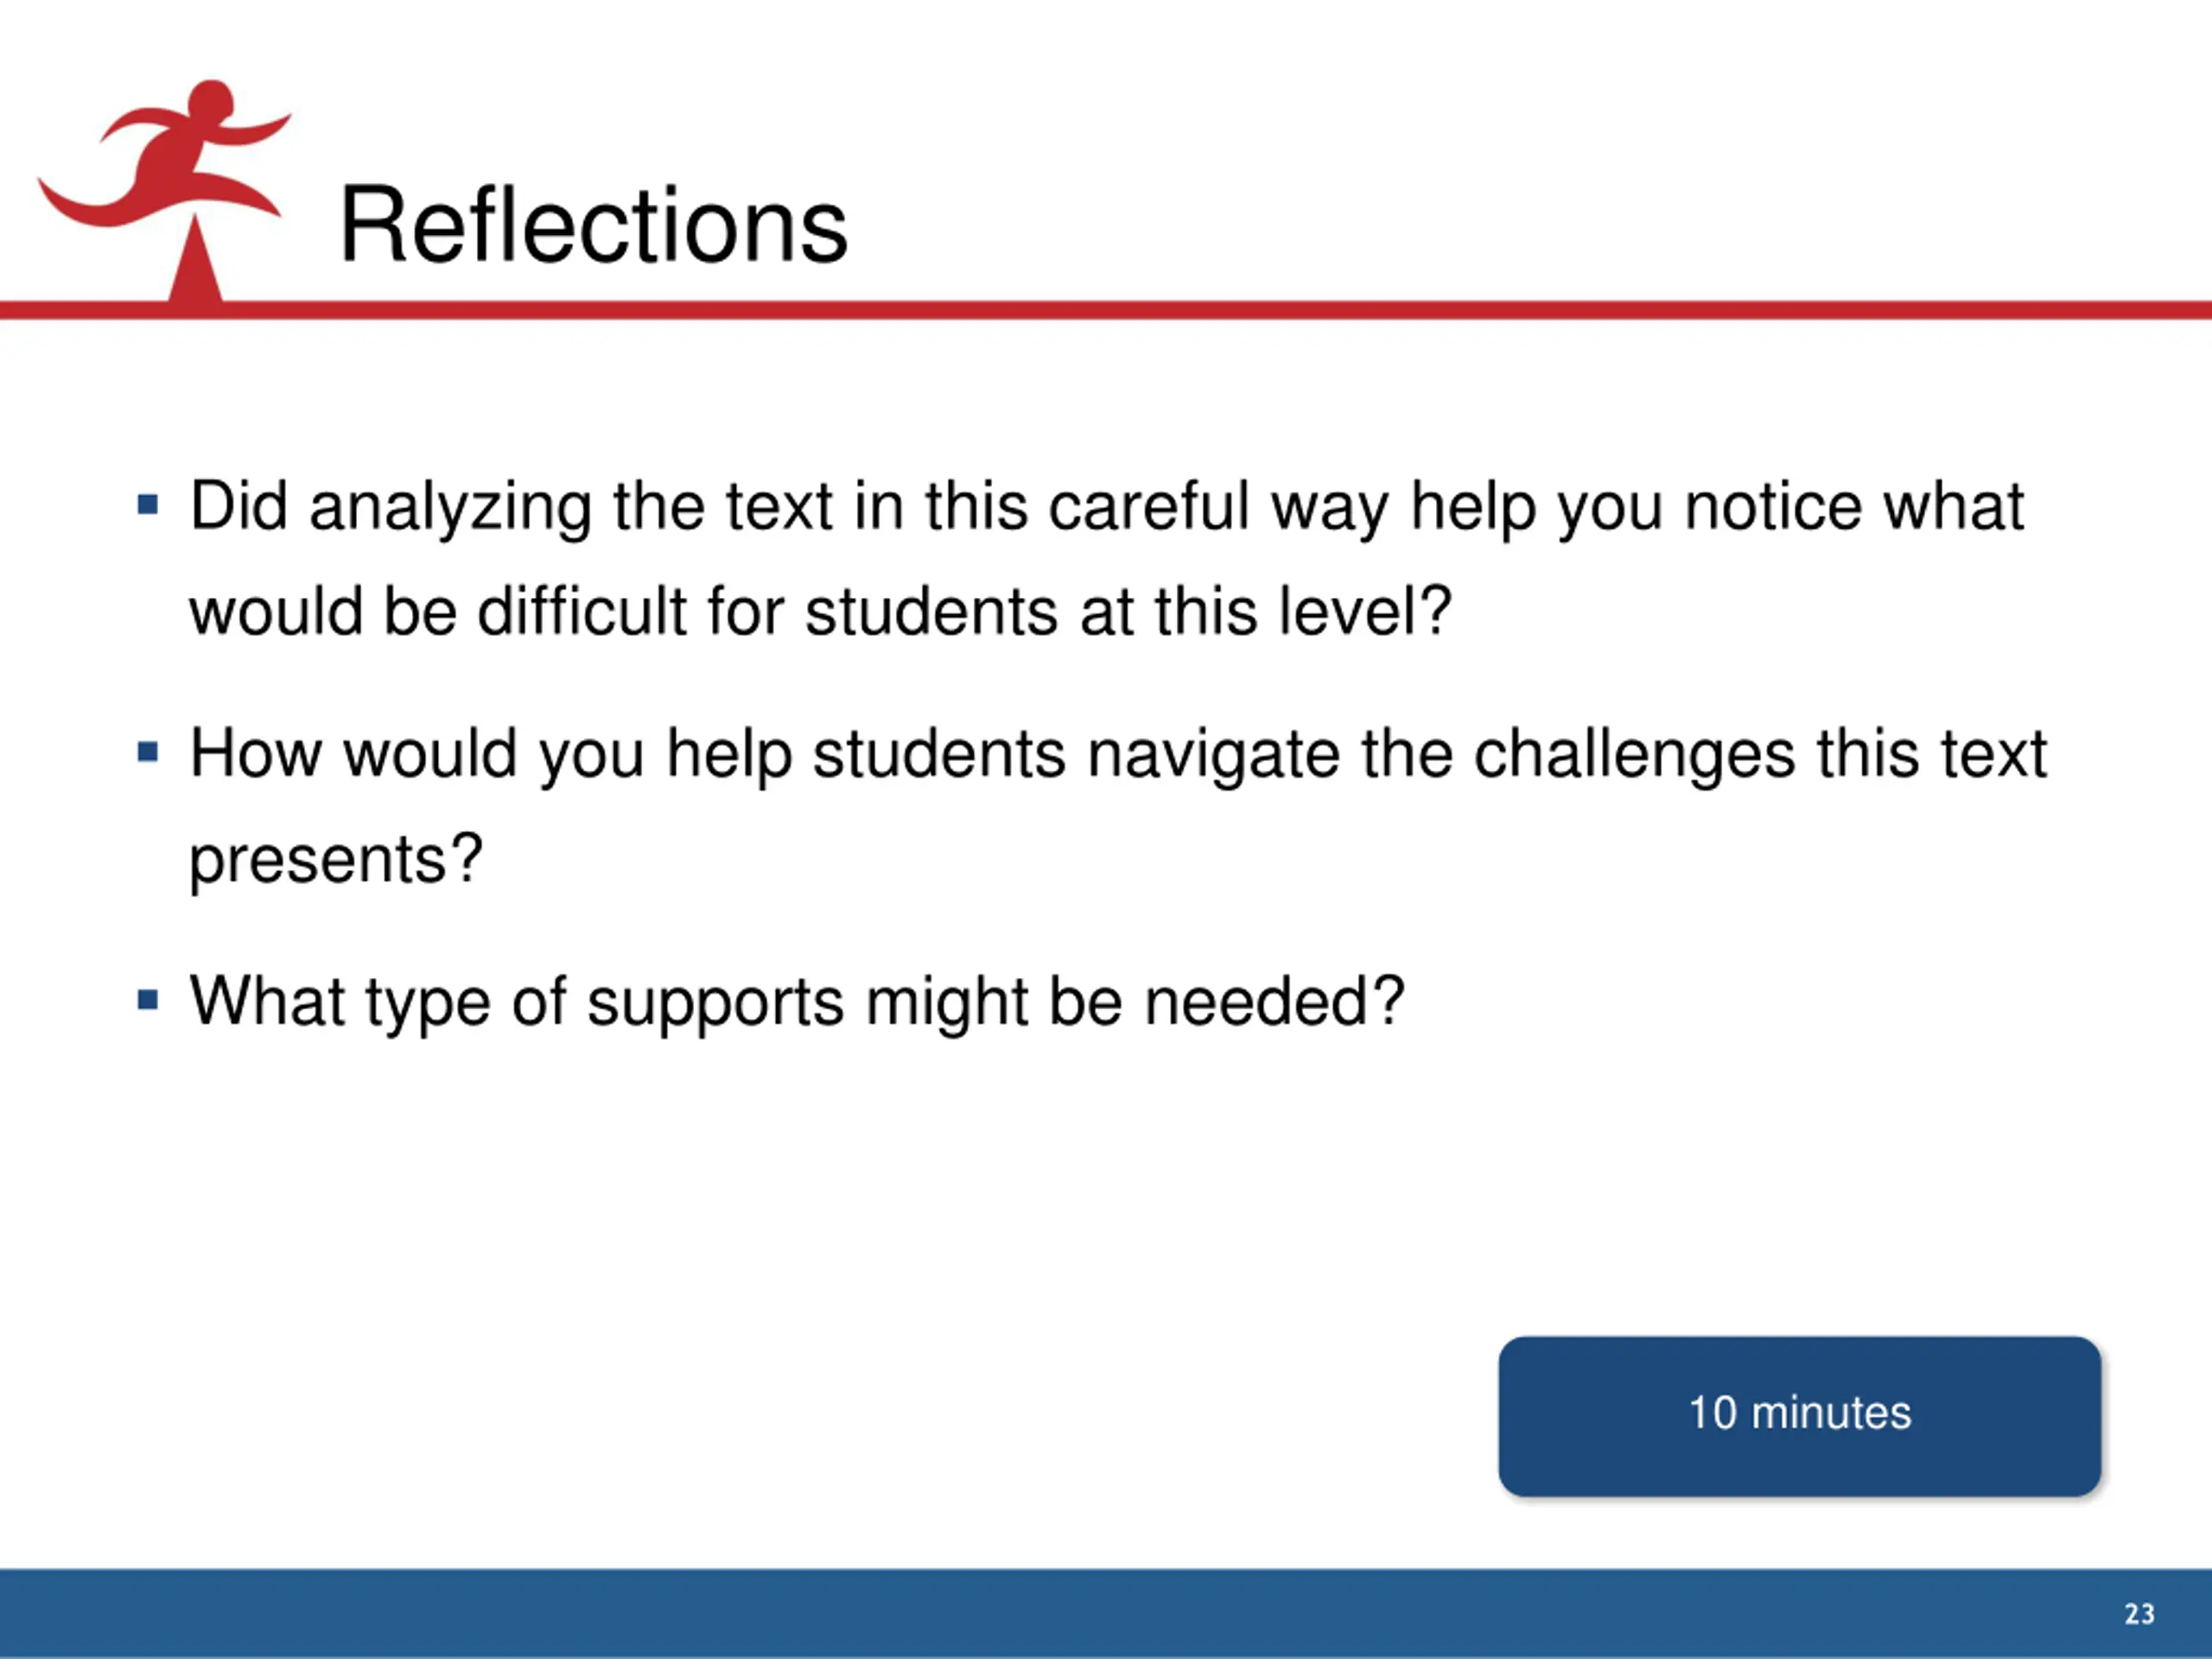This screenshot has height=1659, width=2212.
Task: Click the red hurdle triangle base
Action: click(196, 262)
